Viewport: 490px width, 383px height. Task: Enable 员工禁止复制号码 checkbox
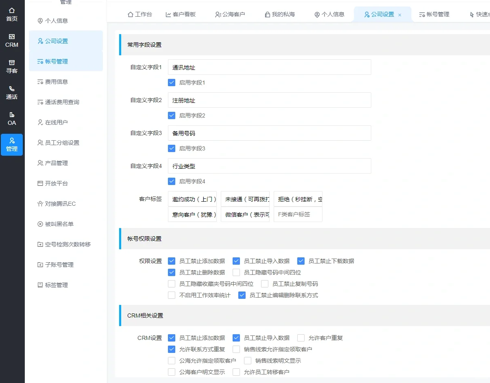tap(265, 284)
